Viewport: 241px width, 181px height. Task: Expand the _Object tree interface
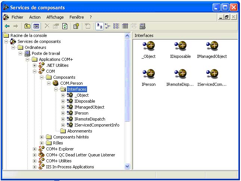tap(63, 95)
